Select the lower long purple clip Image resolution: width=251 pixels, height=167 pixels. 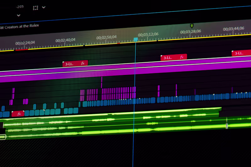[125, 72]
